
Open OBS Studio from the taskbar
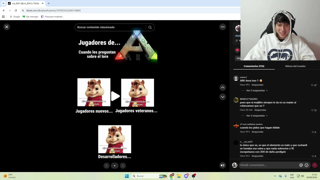193,176
